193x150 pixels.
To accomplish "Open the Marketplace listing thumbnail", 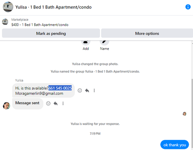I will (5, 22).
